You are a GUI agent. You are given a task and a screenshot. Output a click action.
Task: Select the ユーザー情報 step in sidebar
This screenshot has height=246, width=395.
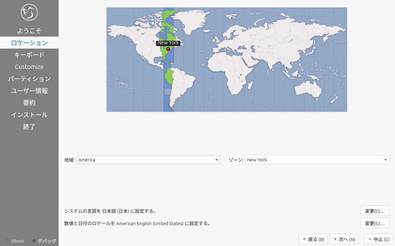pyautogui.click(x=29, y=91)
